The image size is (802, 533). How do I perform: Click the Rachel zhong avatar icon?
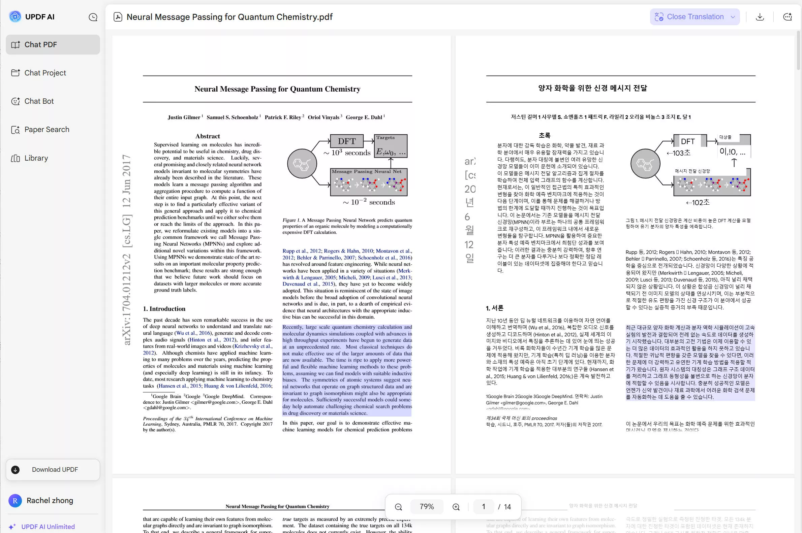tap(15, 500)
